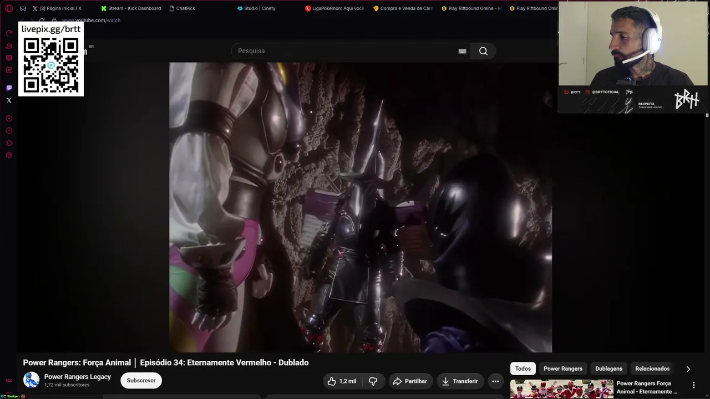Image resolution: width=710 pixels, height=399 pixels.
Task: Open the Twitch sidebar panel
Action: [9, 88]
